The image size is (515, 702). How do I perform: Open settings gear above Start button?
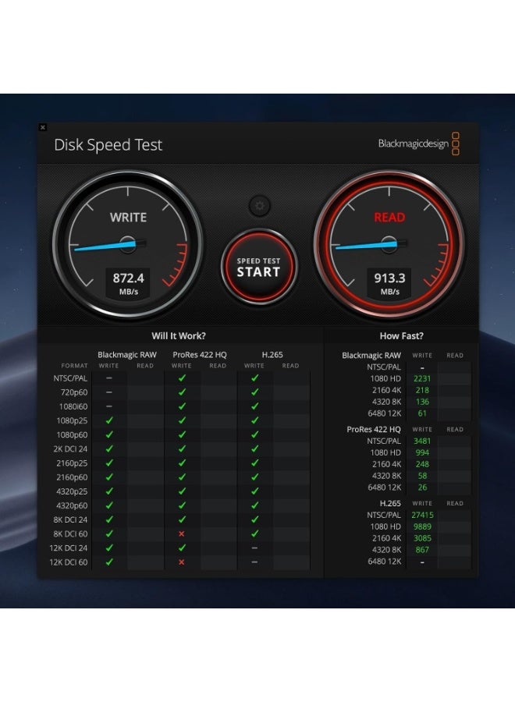coord(259,206)
